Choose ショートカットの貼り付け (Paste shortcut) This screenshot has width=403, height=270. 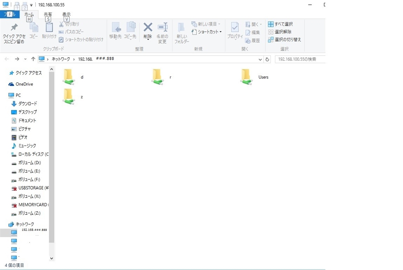pos(81,40)
